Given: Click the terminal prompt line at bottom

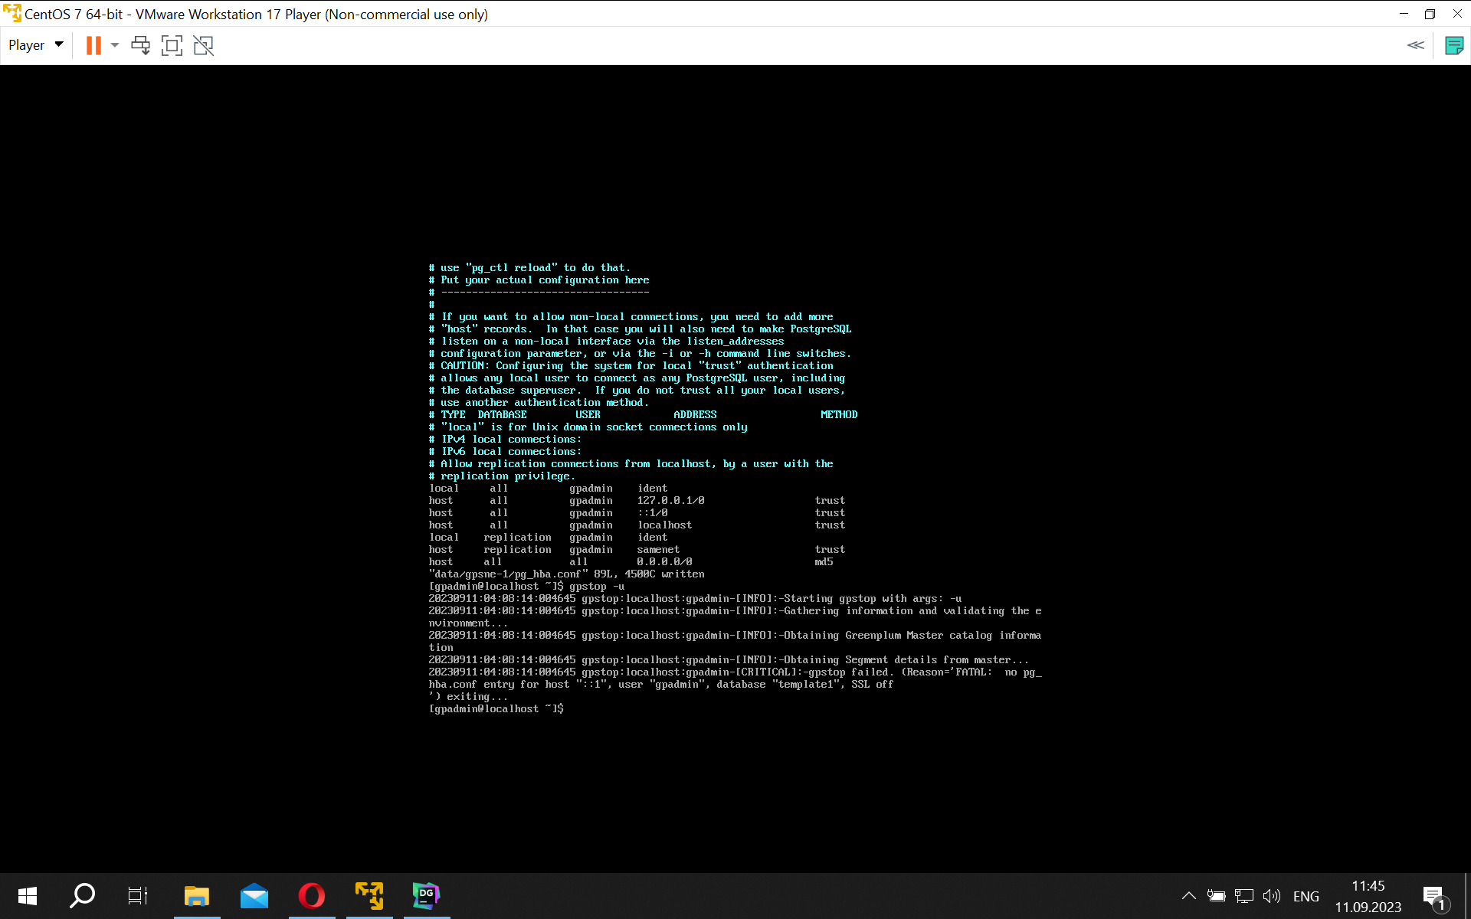Looking at the screenshot, I should pyautogui.click(x=496, y=709).
